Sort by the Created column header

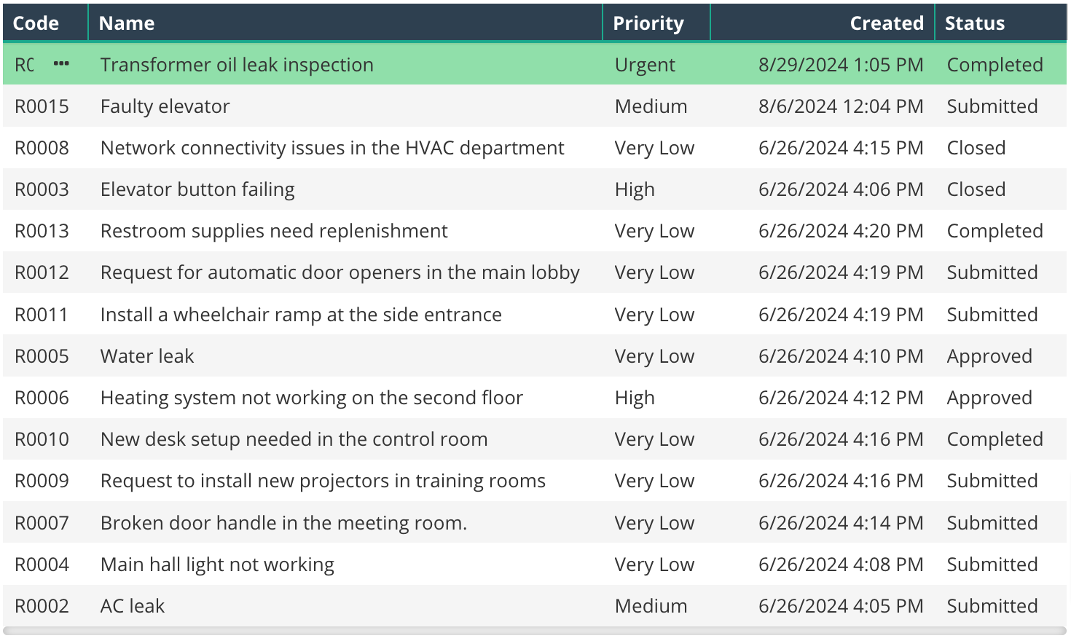[x=886, y=23]
